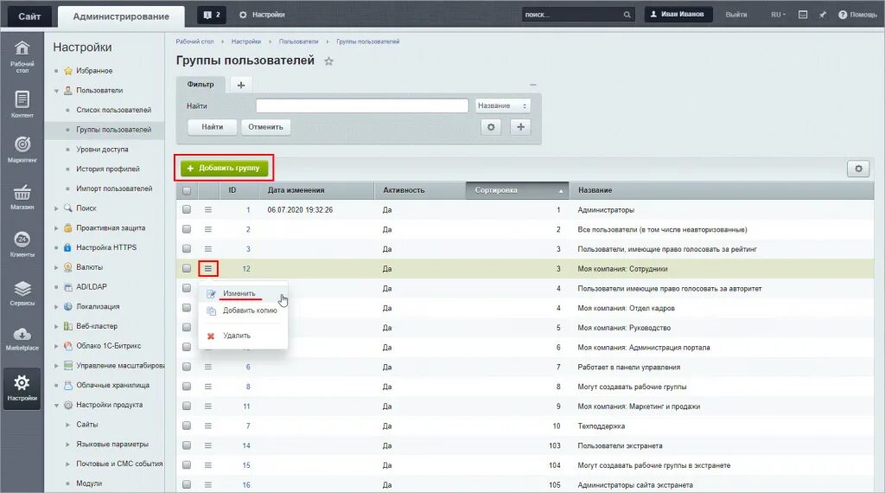
Task: Check the checkbox for group ID 2
Action: pyautogui.click(x=187, y=229)
